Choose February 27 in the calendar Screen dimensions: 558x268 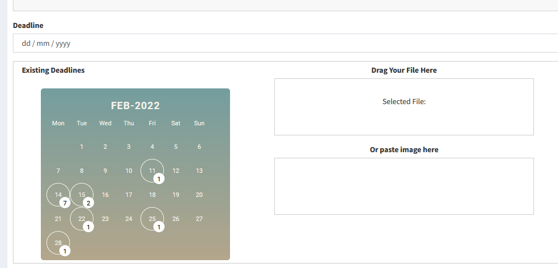tap(199, 219)
